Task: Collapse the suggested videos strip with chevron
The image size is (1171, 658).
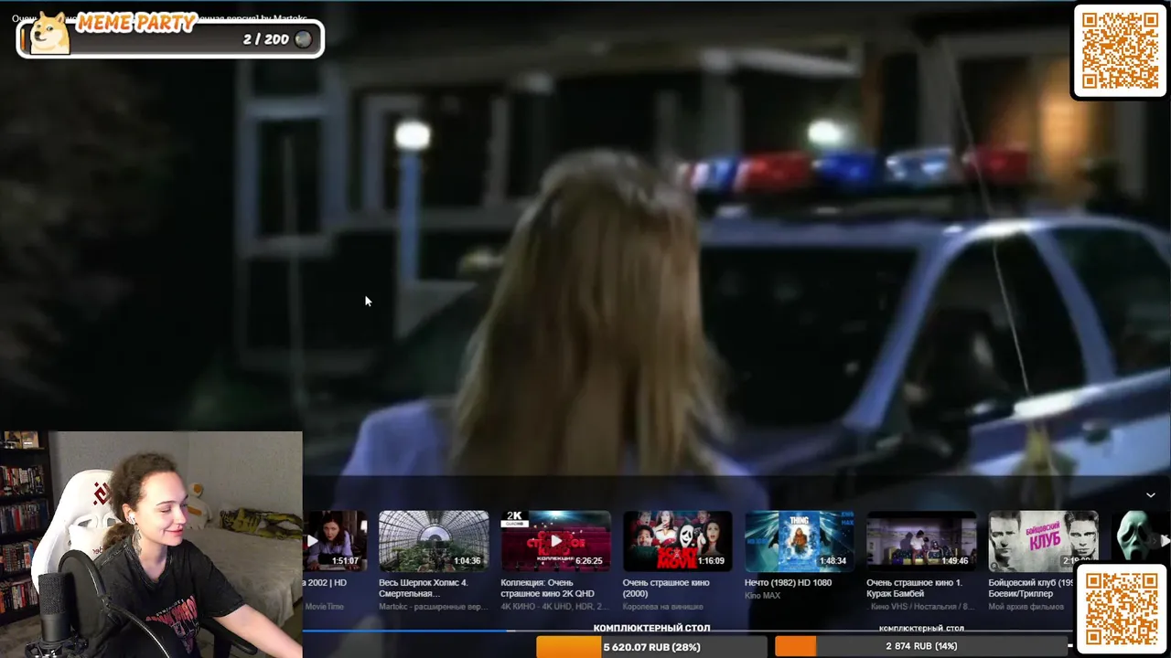Action: pyautogui.click(x=1151, y=494)
